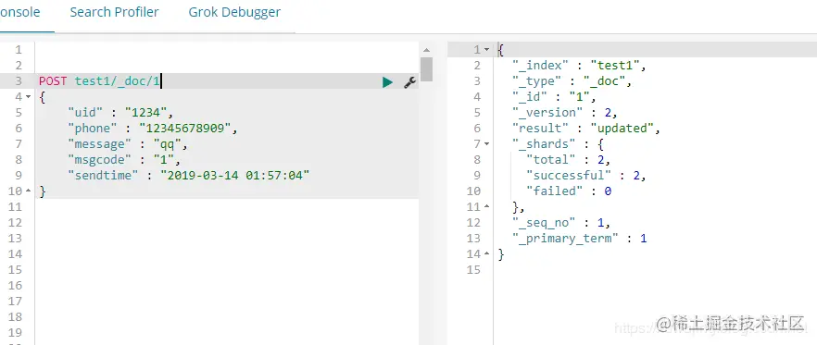Click line number 3 in editor gutter
The image size is (817, 345).
pyautogui.click(x=19, y=81)
